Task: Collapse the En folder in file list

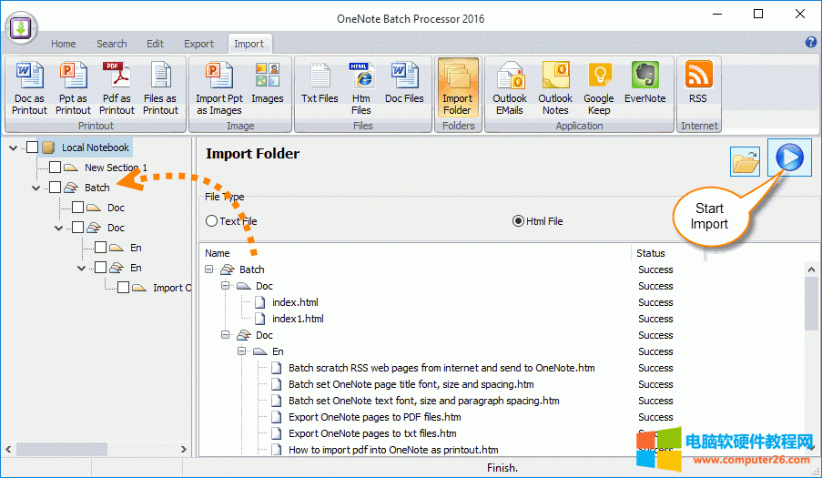Action: point(243,351)
